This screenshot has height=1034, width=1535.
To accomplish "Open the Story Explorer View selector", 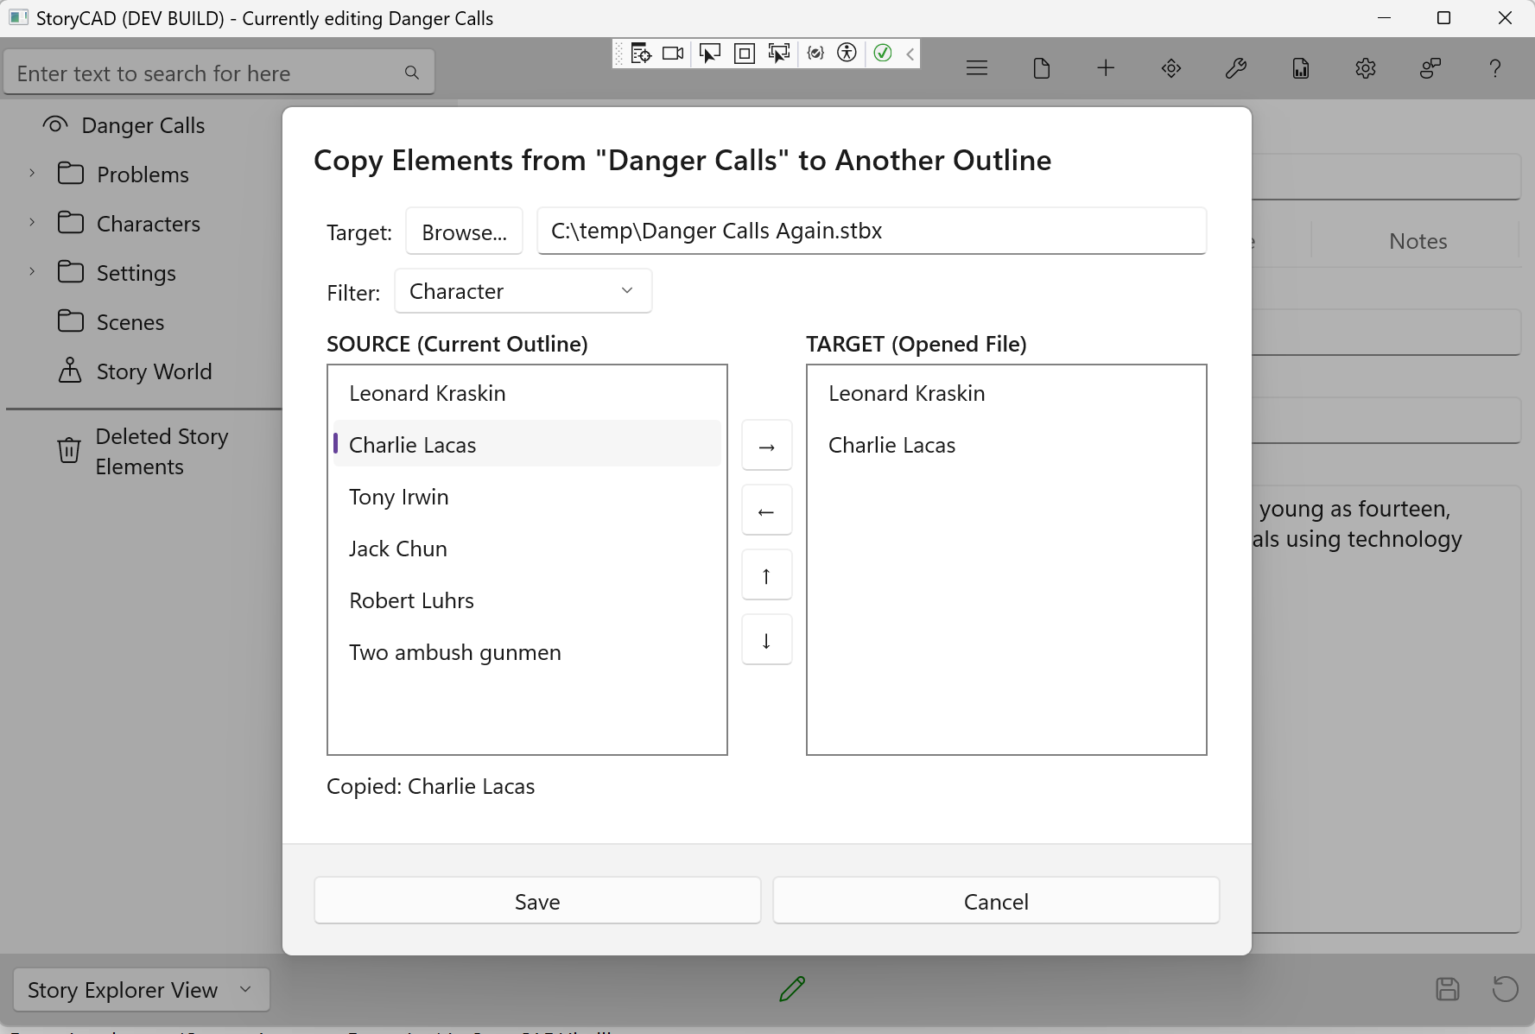I will pyautogui.click(x=140, y=990).
